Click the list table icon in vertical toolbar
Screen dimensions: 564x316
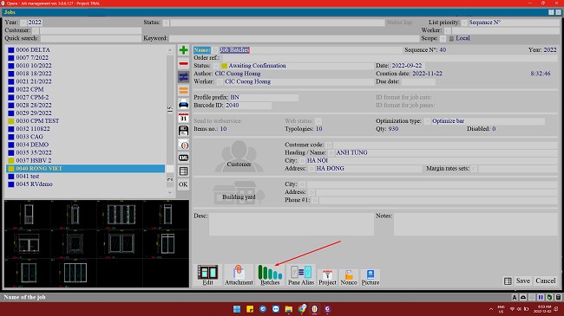tap(183, 171)
